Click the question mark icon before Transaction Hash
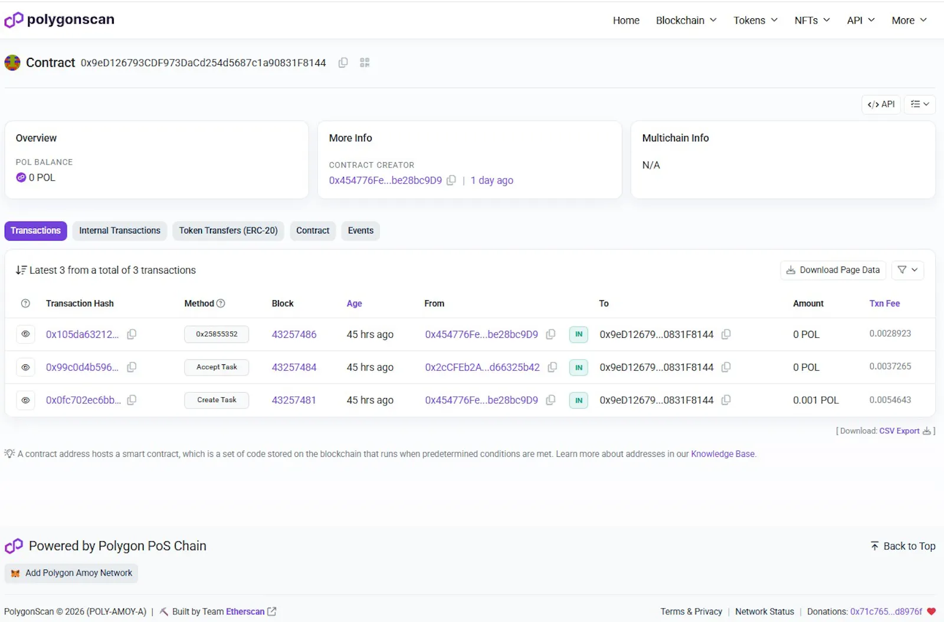This screenshot has width=944, height=622. coord(25,304)
